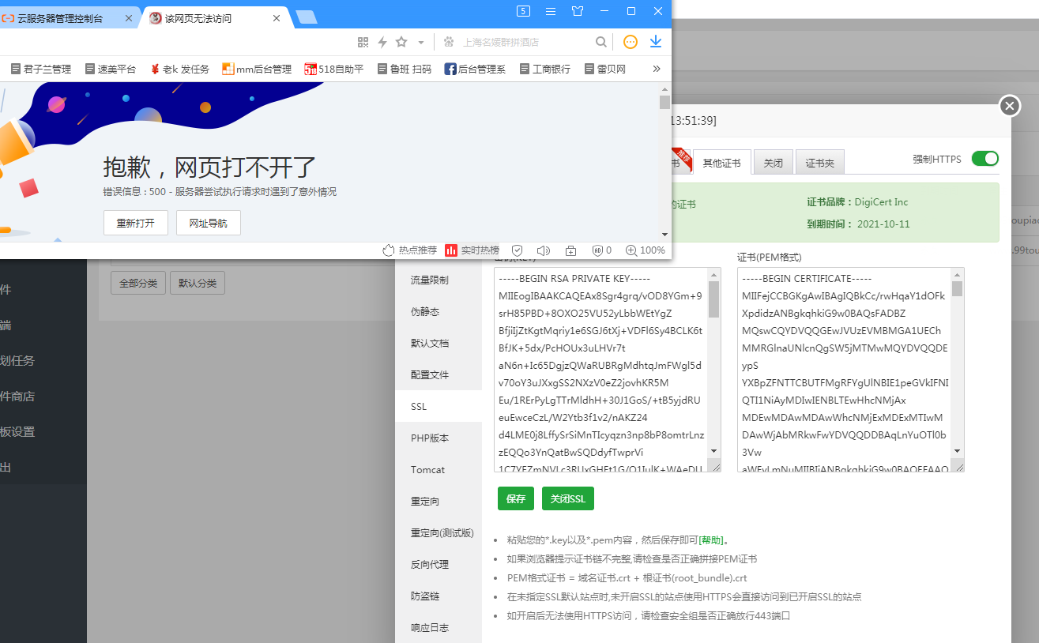Click the browser skin shirt icon
The image size is (1039, 643).
tap(578, 11)
